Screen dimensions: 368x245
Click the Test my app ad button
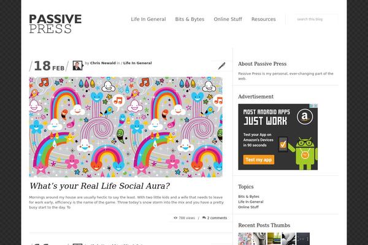pos(259,160)
